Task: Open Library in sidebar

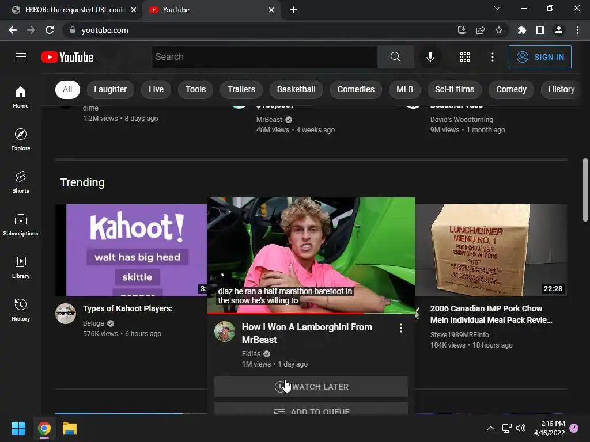Action: click(x=21, y=267)
